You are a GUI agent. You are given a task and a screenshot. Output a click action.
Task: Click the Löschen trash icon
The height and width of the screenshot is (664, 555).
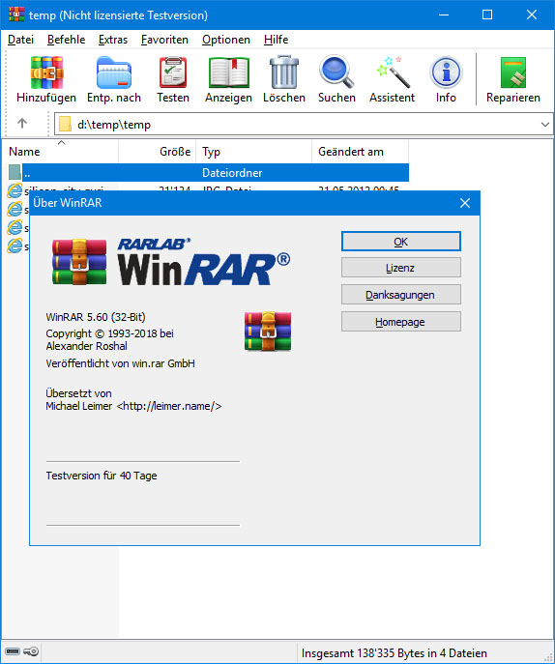(x=284, y=72)
